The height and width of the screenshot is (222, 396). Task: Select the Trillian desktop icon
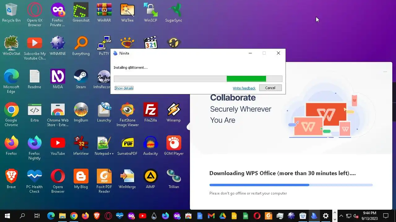pos(174,179)
